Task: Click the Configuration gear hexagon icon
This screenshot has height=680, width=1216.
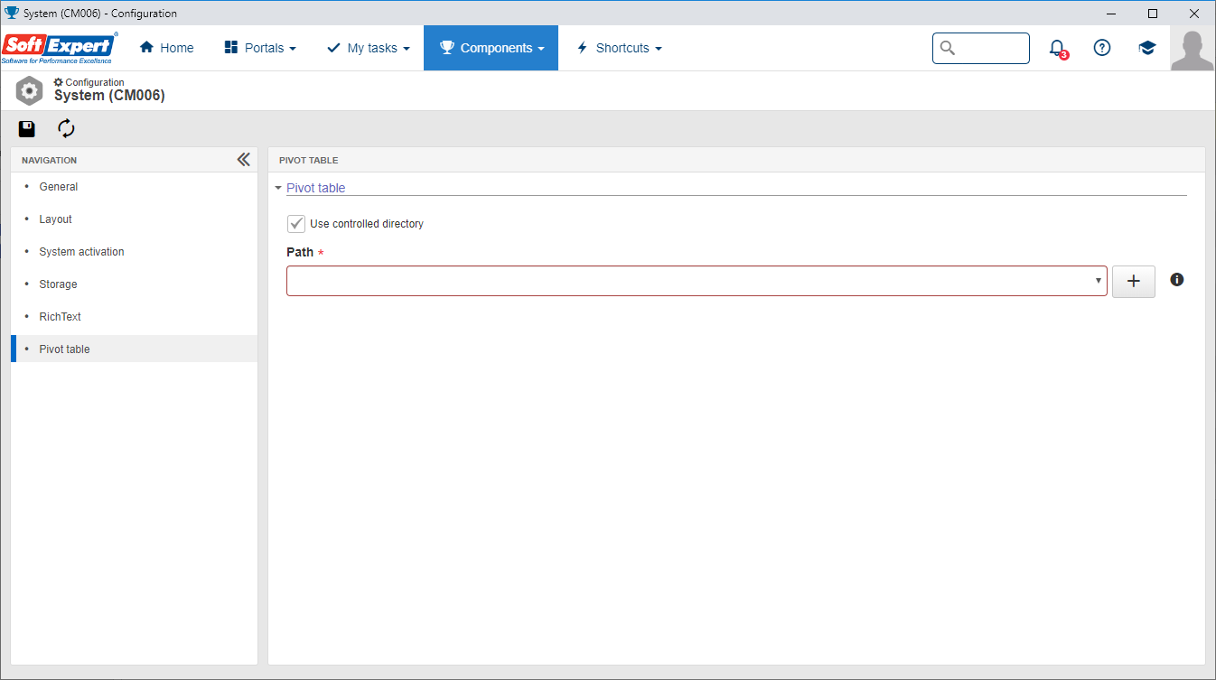Action: (30, 90)
